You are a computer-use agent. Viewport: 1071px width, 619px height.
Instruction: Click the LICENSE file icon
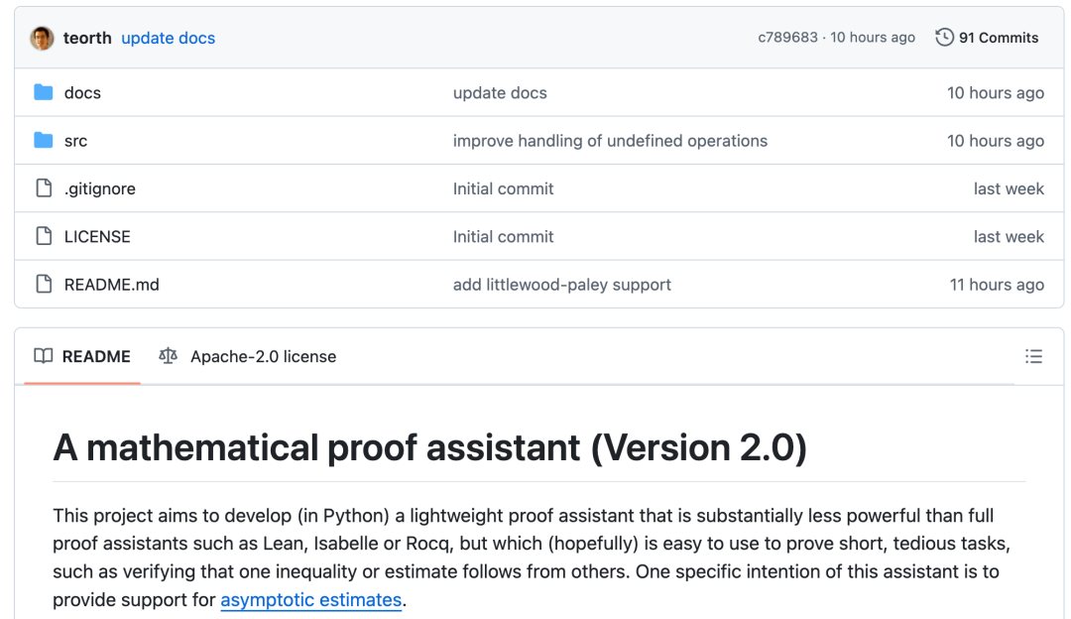(44, 236)
